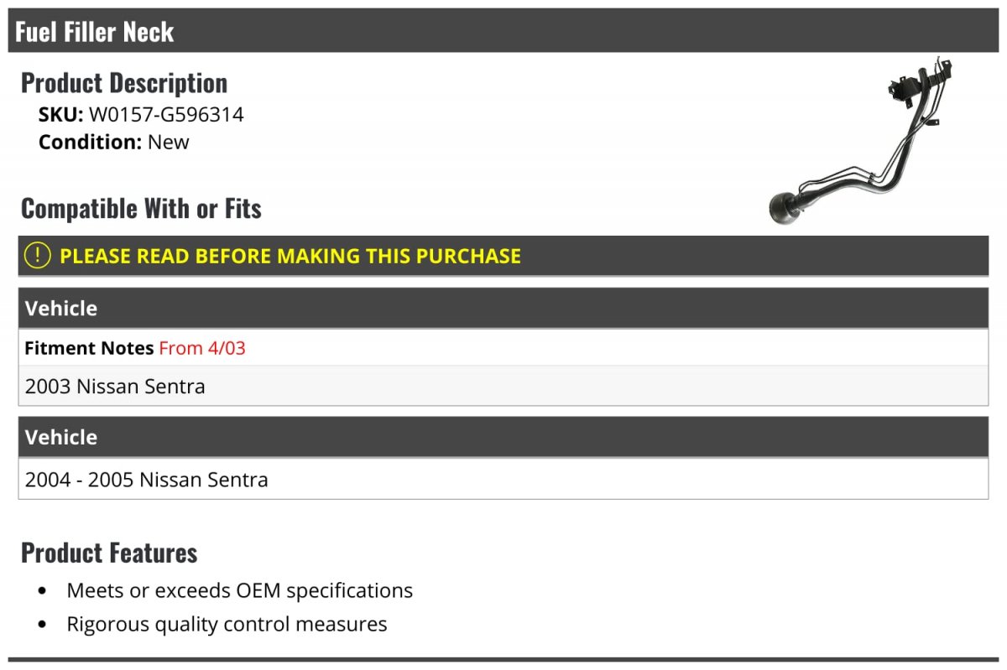The width and height of the screenshot is (1007, 670).
Task: Click the Rigorous quality control measures text
Action: (227, 624)
